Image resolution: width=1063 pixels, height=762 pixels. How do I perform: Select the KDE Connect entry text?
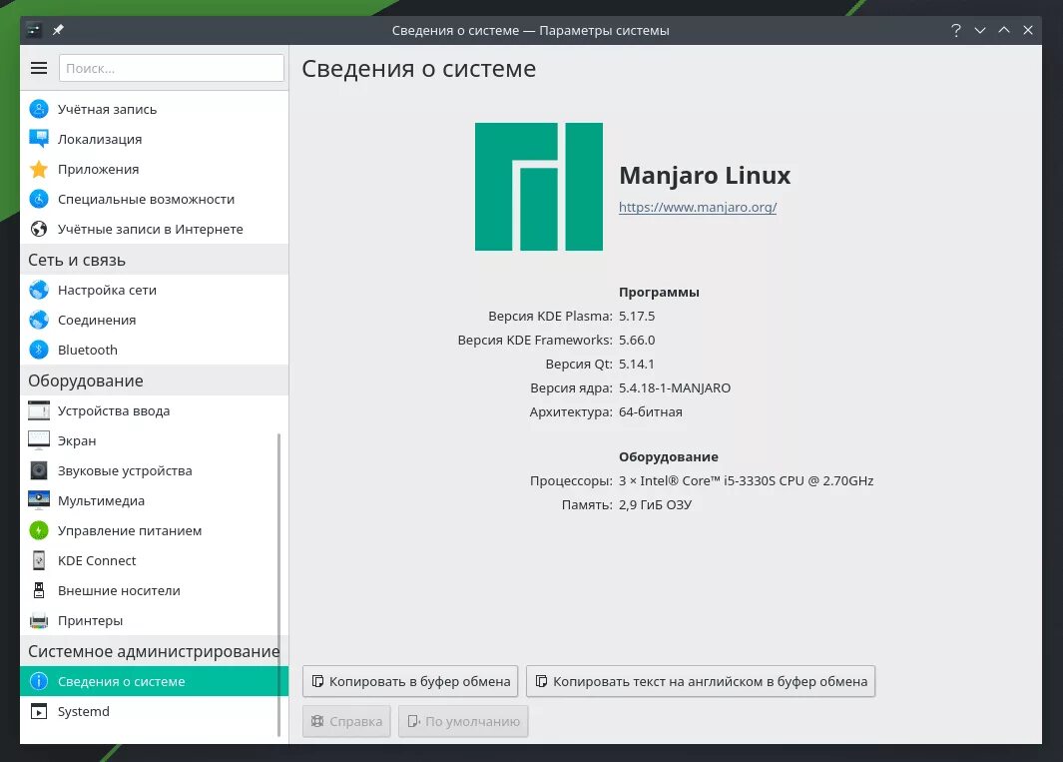(x=97, y=560)
